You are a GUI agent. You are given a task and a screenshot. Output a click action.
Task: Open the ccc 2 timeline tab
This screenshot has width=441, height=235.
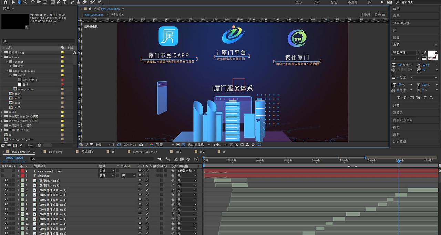pos(178,152)
